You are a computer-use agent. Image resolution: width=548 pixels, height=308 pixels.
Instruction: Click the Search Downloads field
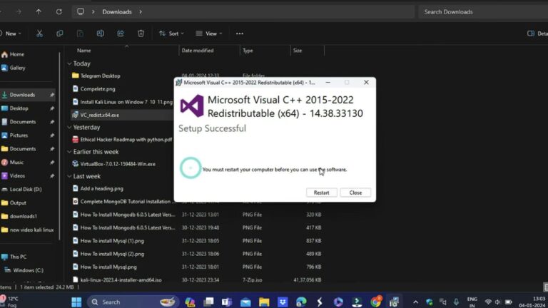(483, 12)
